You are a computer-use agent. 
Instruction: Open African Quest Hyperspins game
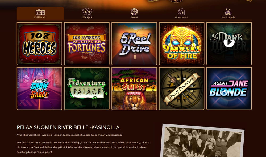[134, 88]
